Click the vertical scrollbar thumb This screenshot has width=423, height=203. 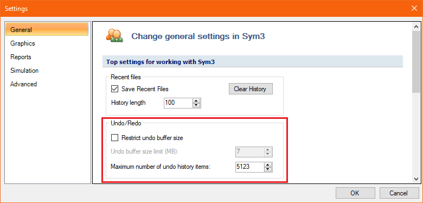point(416,61)
